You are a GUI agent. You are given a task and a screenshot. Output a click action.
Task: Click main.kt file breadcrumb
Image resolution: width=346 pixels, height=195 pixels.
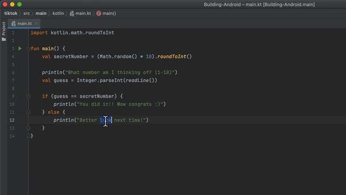coord(83,13)
